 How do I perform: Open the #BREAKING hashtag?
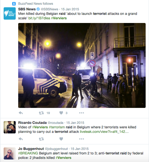click(x=28, y=153)
